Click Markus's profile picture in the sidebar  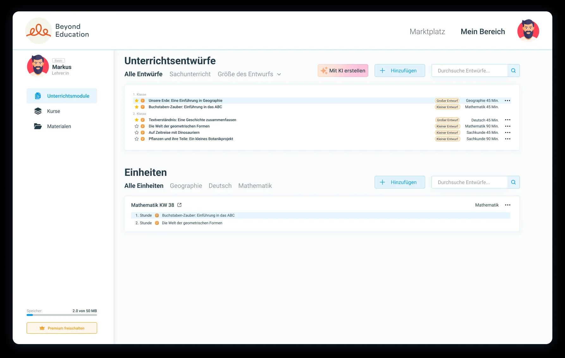pos(38,66)
